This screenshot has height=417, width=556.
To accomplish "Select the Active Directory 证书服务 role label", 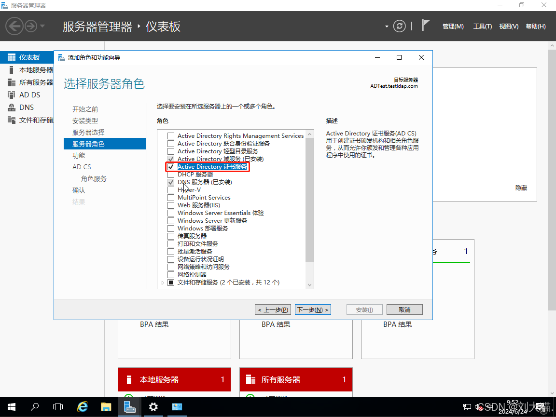I will click(x=212, y=166).
